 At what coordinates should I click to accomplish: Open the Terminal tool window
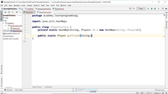[x=8, y=90]
